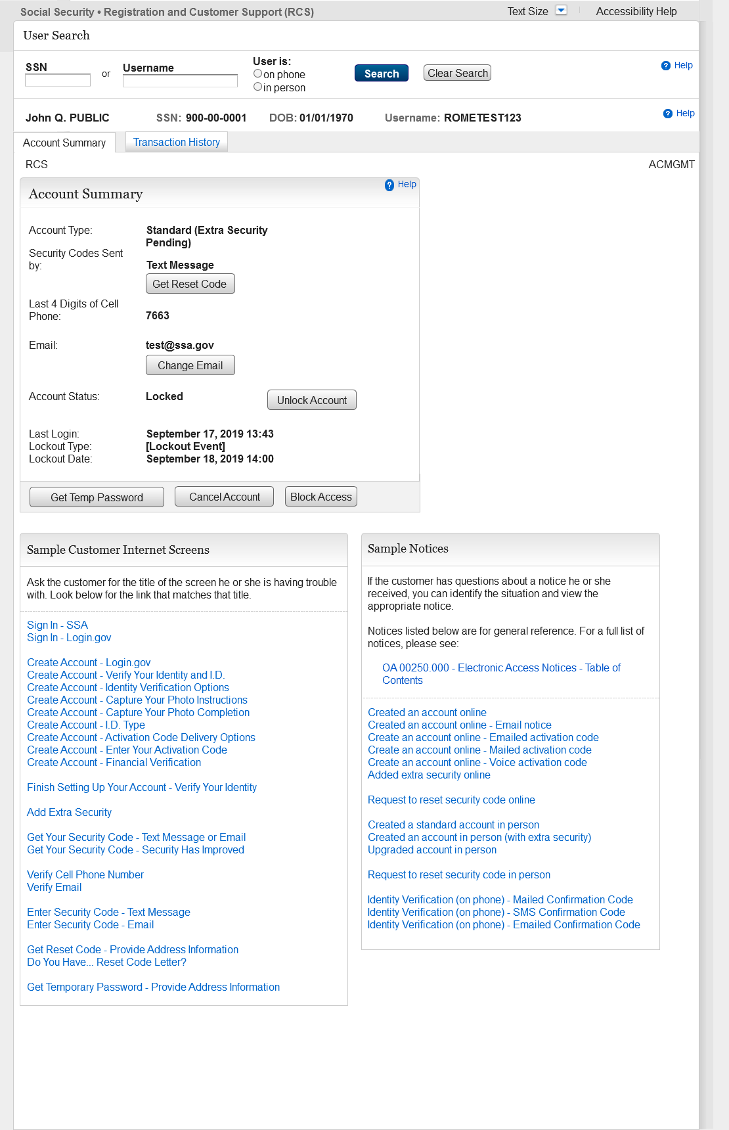Switch to the Transaction History tab

point(177,142)
